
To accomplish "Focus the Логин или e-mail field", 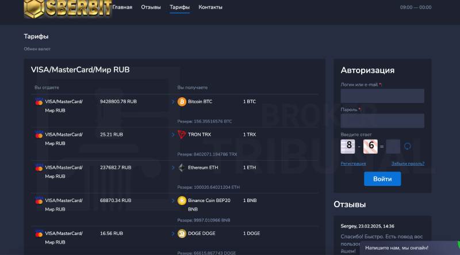I will pos(382,96).
